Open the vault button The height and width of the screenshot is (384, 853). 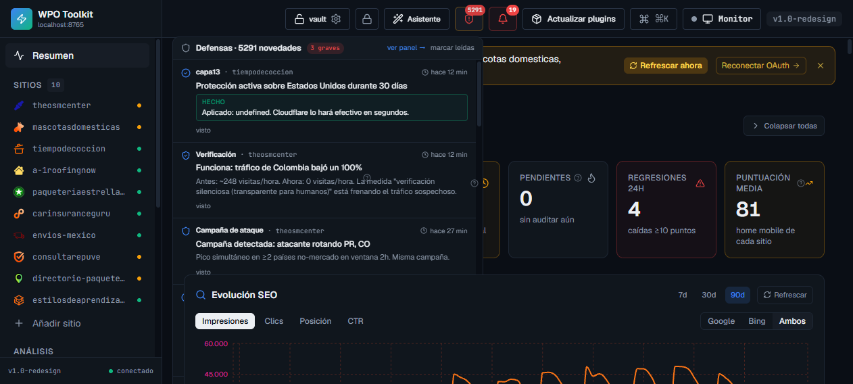coord(318,19)
